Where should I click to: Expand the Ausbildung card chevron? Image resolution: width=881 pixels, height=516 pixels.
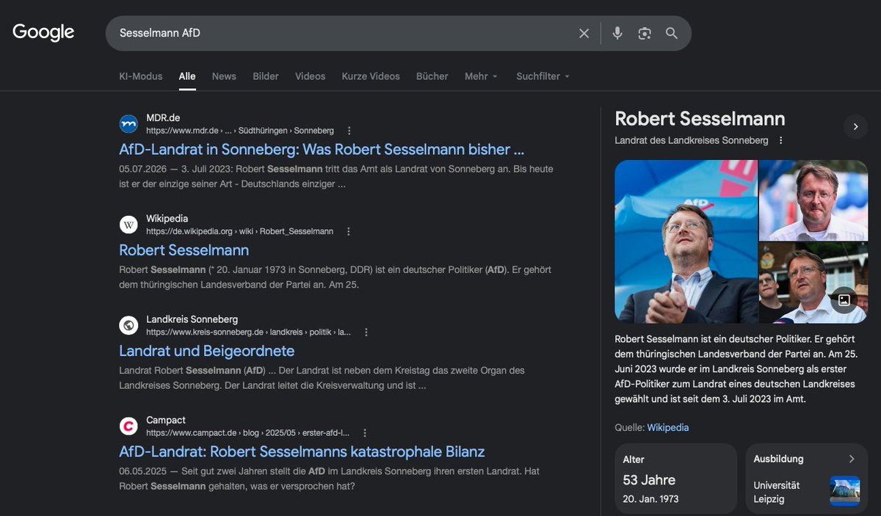852,459
